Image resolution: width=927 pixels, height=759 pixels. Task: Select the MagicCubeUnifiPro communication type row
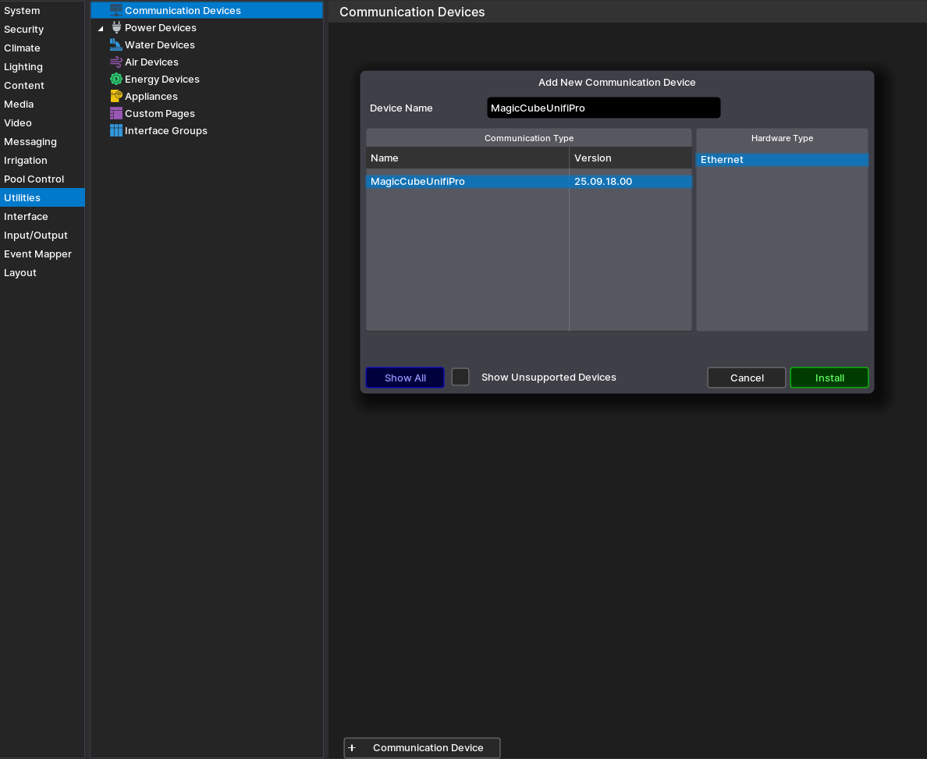[x=468, y=182]
